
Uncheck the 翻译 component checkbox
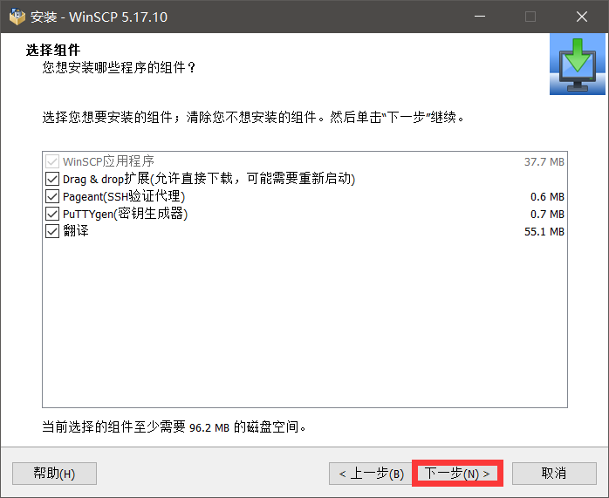pyautogui.click(x=52, y=231)
